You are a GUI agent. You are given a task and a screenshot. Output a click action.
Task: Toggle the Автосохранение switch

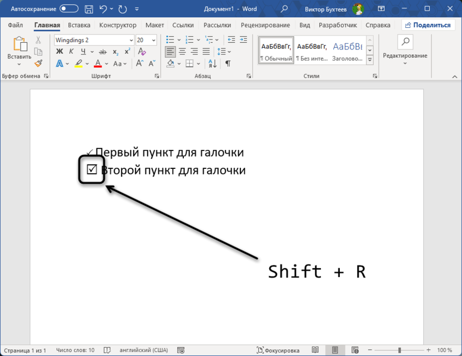pos(69,9)
